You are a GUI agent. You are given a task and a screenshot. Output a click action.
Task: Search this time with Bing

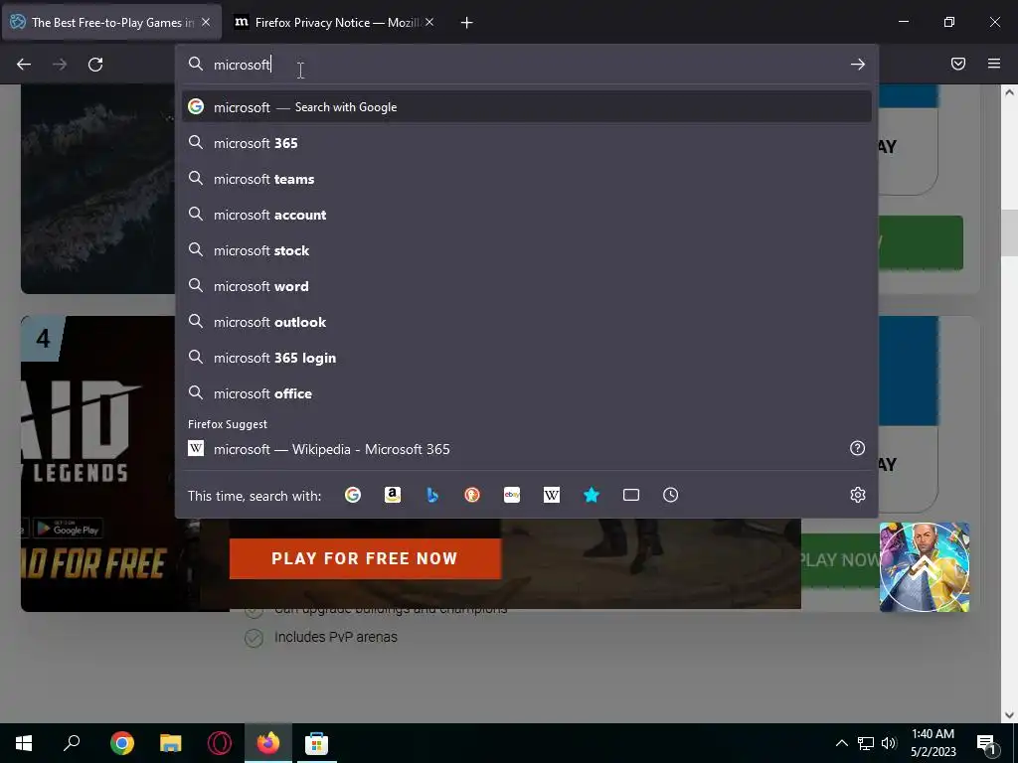coord(432,495)
